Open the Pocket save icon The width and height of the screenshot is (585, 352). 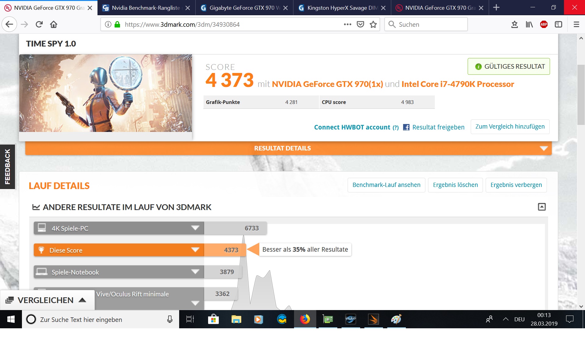click(360, 24)
